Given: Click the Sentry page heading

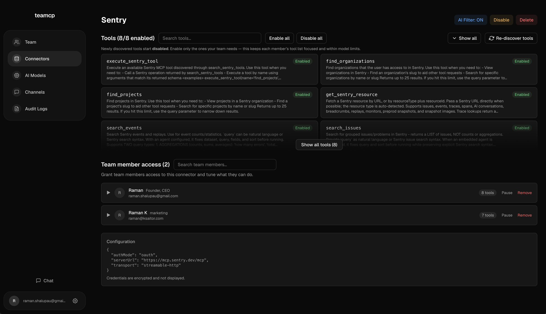Looking at the screenshot, I should (x=114, y=20).
